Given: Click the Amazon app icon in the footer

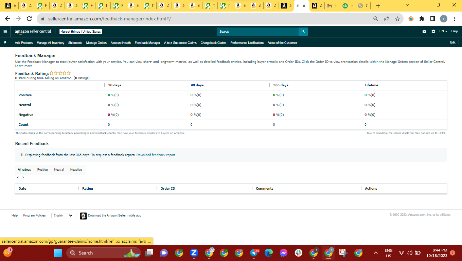Looking at the screenshot, I should [83, 216].
